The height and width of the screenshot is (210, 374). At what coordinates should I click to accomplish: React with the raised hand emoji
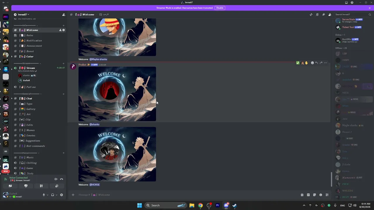pos(306,63)
